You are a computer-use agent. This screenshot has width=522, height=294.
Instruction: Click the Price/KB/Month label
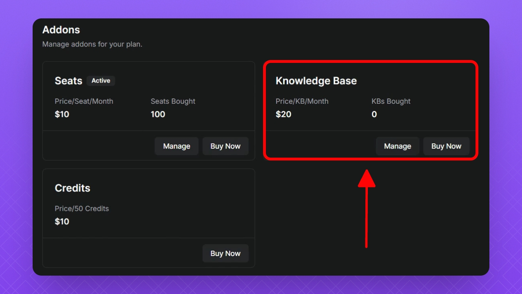302,101
